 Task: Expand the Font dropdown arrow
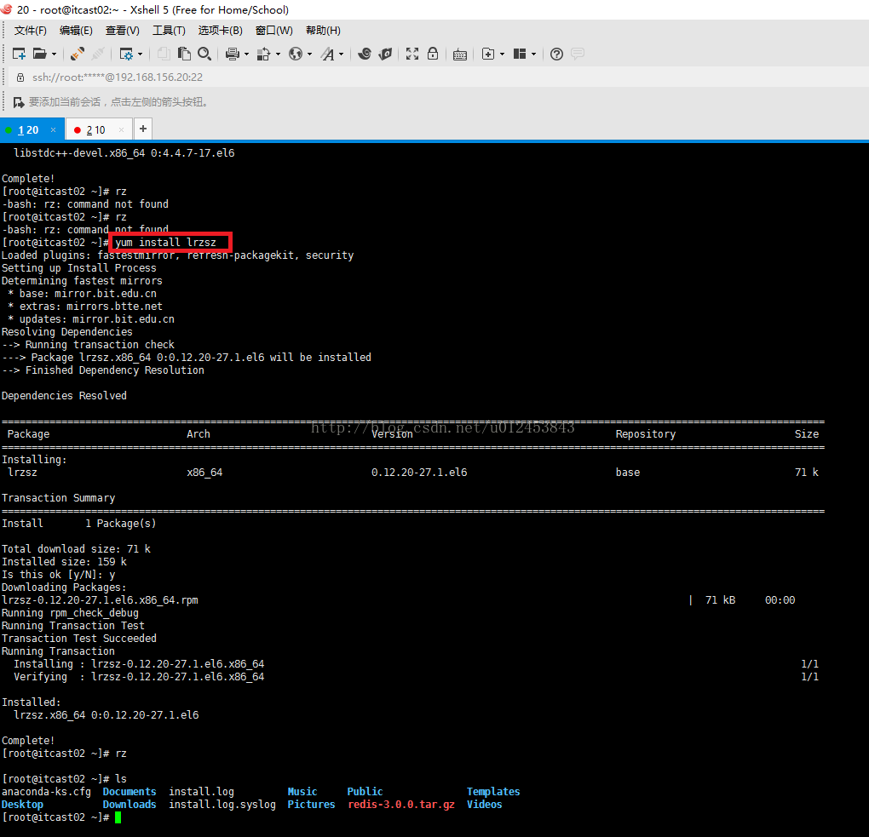[342, 54]
